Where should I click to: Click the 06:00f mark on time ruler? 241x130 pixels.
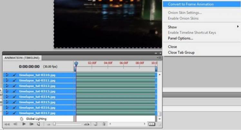(x=124, y=63)
